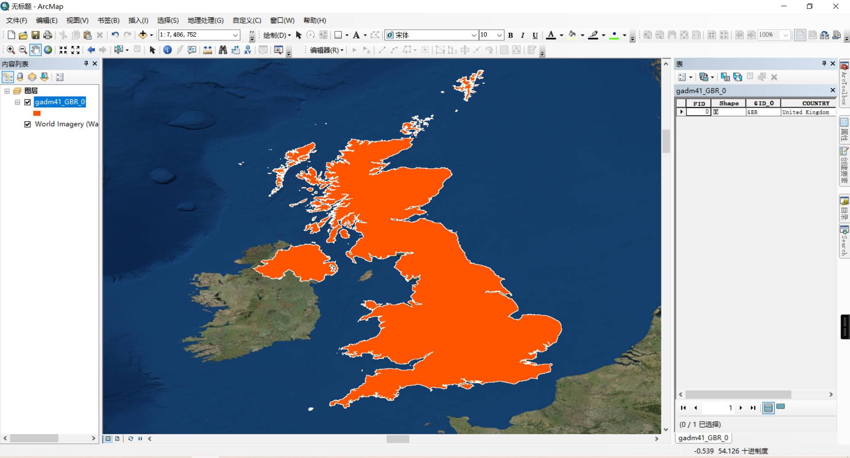
Task: Click the COUNTRY column header
Action: pos(808,103)
